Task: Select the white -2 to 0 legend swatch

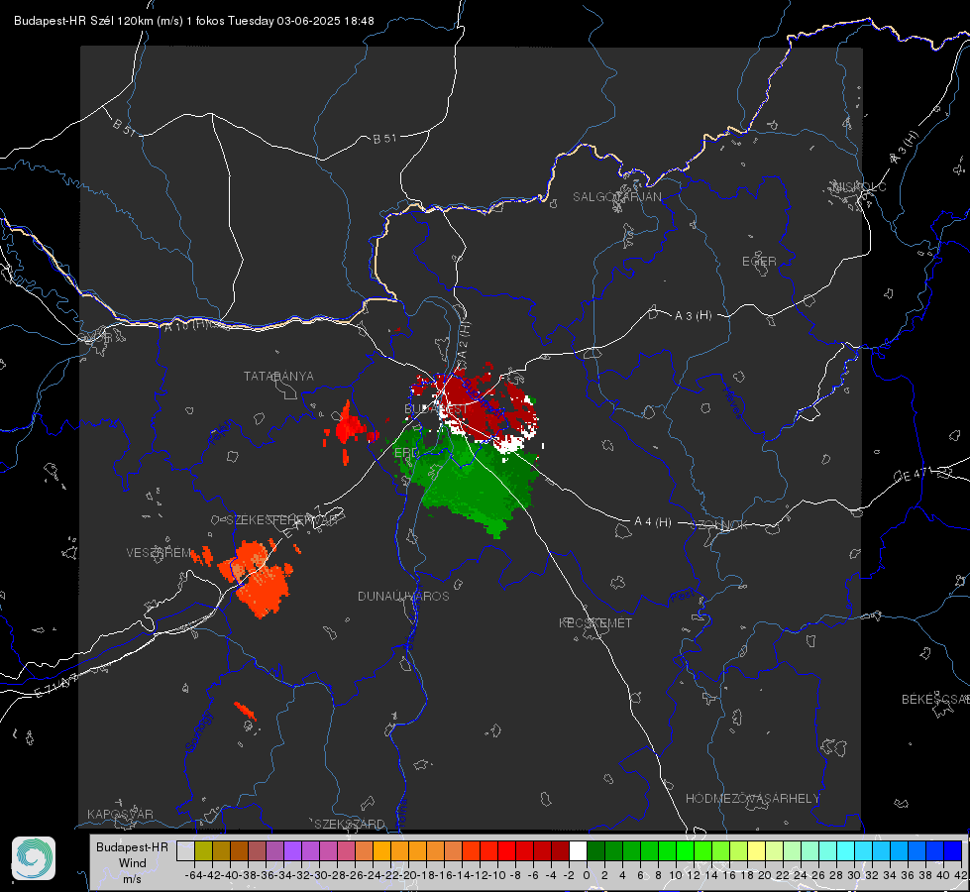Action: pos(578,850)
